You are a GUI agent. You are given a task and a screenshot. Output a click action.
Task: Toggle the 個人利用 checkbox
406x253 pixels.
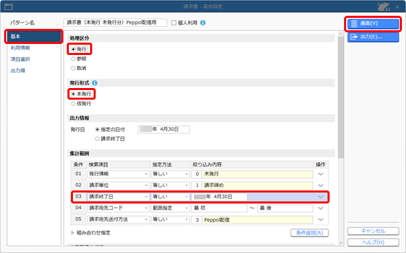pyautogui.click(x=174, y=23)
